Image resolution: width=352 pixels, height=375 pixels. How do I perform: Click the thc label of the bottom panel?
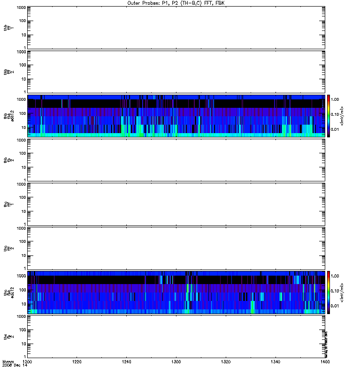tap(5, 337)
